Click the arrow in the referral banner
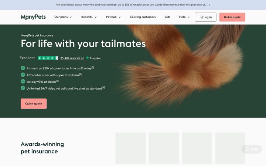266x166 pixels. point(208,5)
